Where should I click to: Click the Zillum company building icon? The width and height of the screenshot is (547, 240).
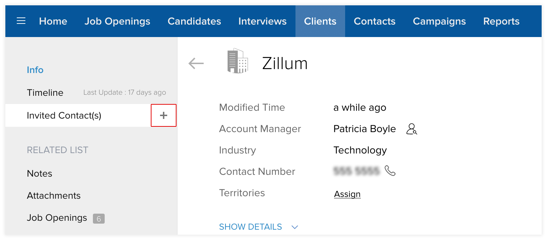click(x=238, y=61)
